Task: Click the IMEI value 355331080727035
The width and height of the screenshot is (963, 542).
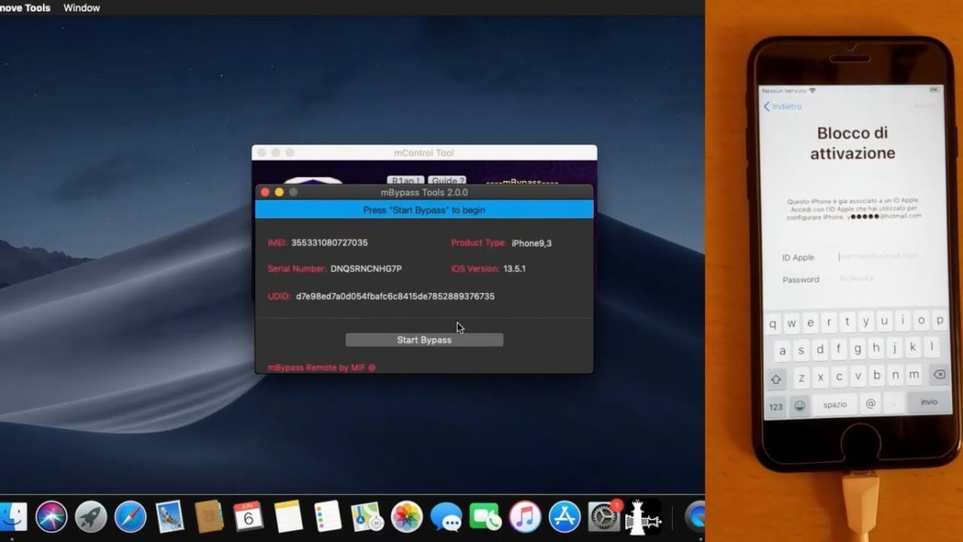Action: click(x=330, y=243)
